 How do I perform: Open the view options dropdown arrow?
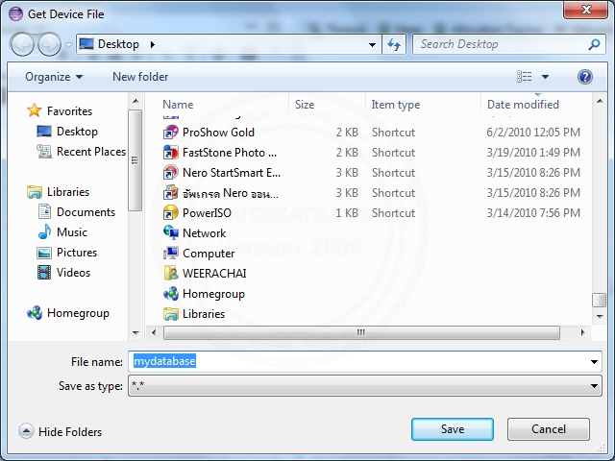(x=545, y=77)
